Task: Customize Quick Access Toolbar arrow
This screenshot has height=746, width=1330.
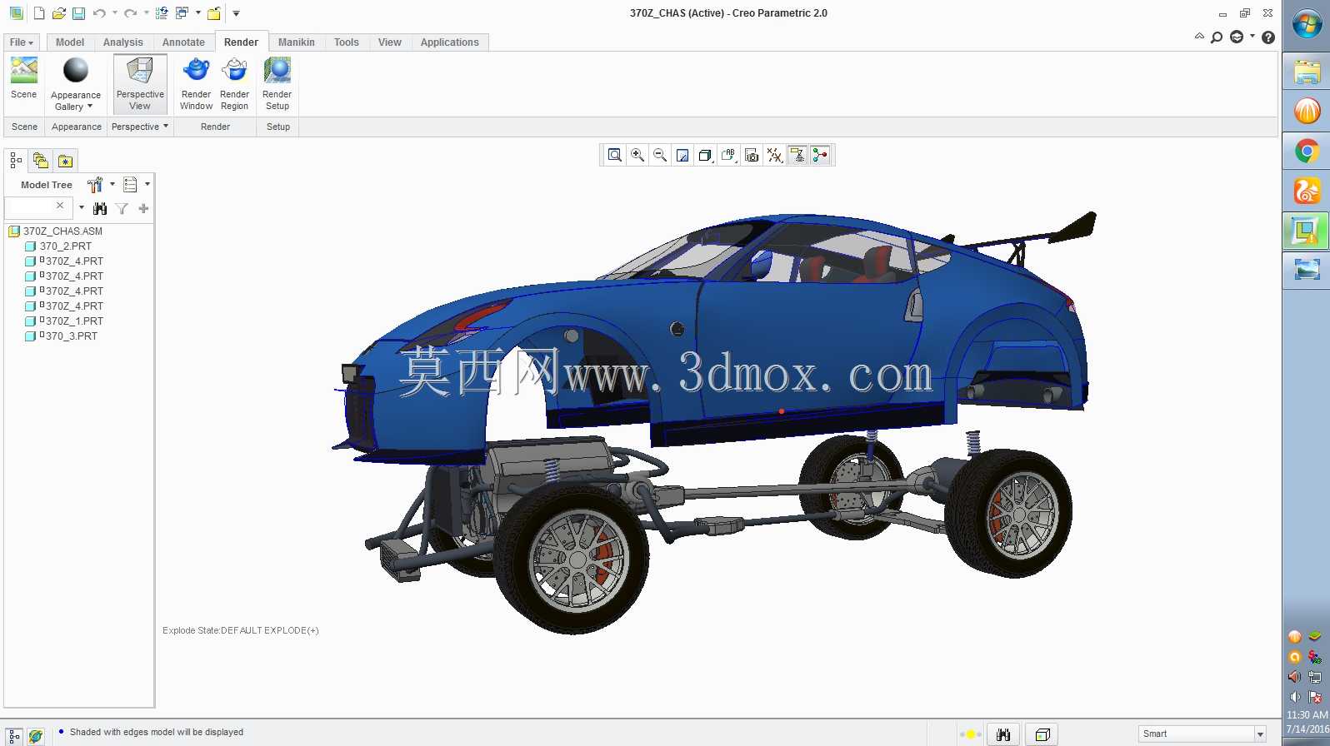Action: [x=236, y=13]
